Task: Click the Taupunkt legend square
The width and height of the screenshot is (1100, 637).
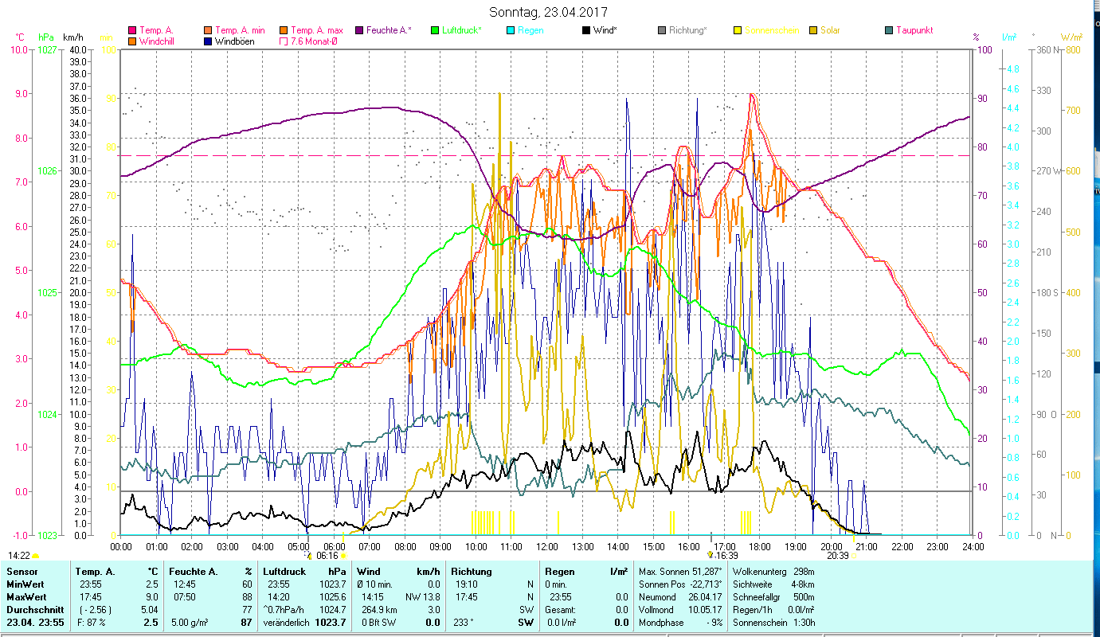Action: [889, 31]
